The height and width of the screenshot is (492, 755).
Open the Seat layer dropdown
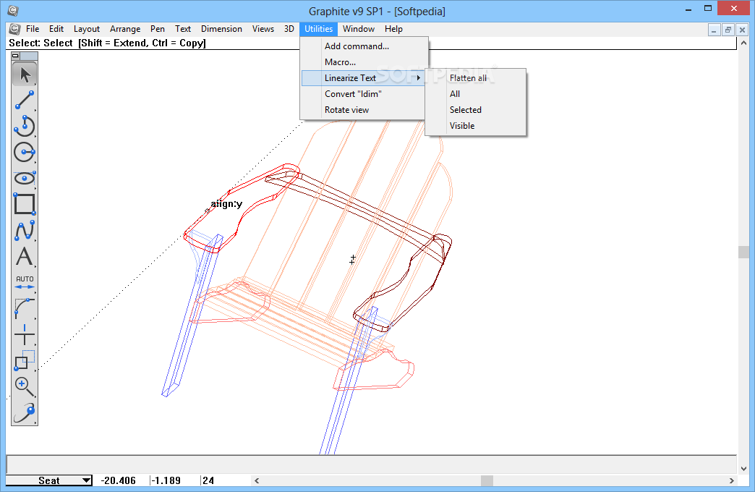[48, 480]
